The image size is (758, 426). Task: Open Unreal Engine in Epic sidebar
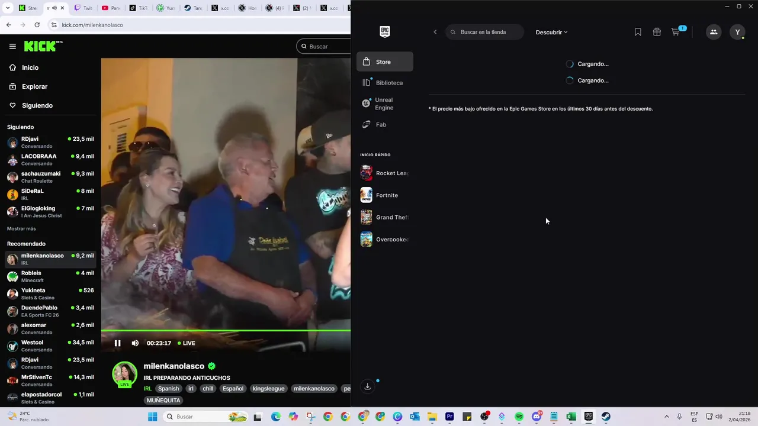tap(385, 104)
